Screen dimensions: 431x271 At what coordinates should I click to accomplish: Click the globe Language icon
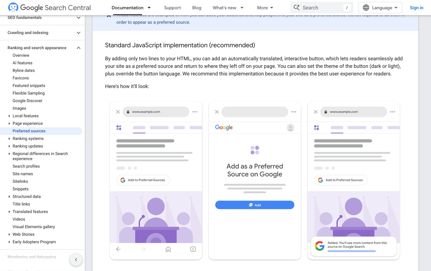tap(366, 8)
